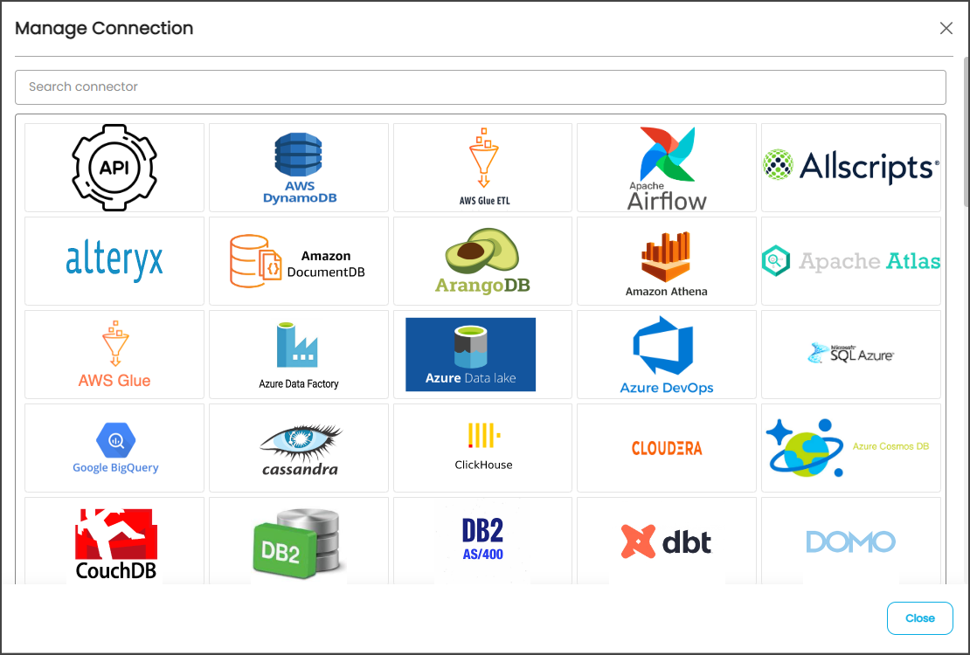Select the Amazon Athena connector
Screen dimensions: 970x655
[667, 261]
